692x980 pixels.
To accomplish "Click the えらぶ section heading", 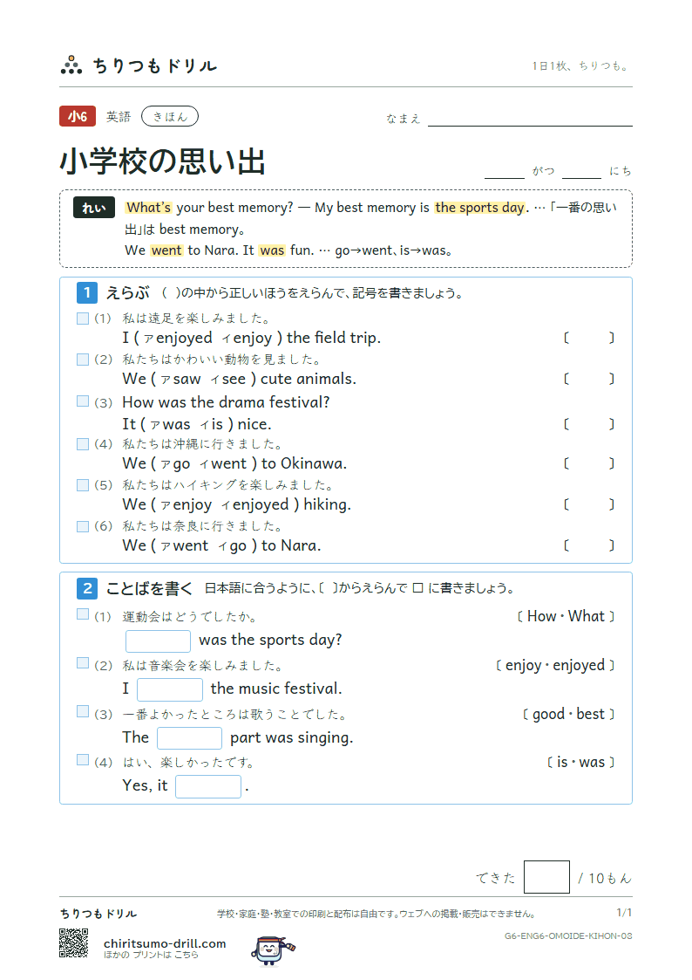I will [127, 292].
